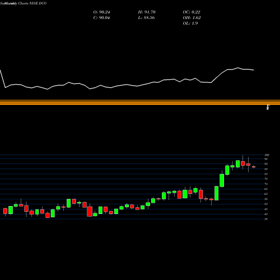280x280 pixels.
Task: Click the 52 price axis label
Action: click(266, 204)
